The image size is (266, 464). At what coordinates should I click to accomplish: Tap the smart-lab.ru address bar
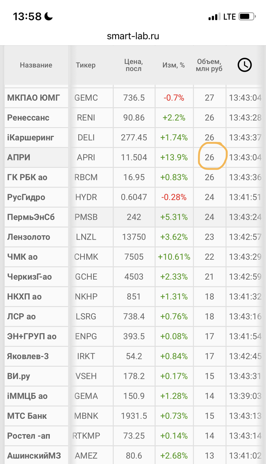(133, 36)
